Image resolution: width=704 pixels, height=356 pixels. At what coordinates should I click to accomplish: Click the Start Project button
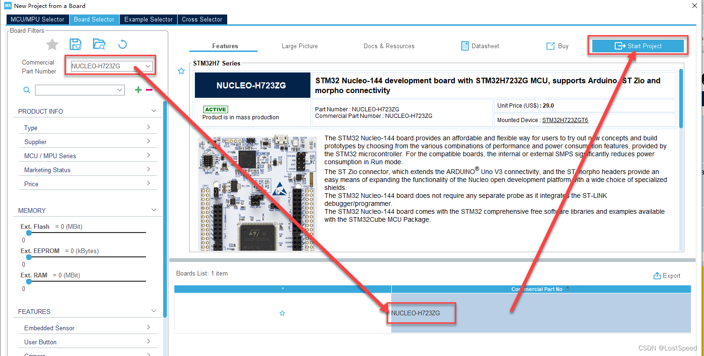638,46
